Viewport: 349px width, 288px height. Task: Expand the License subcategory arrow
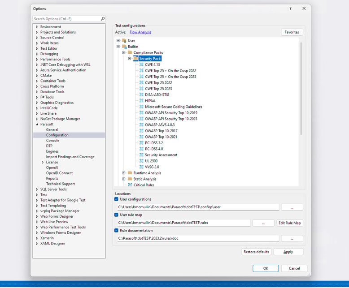(43, 163)
